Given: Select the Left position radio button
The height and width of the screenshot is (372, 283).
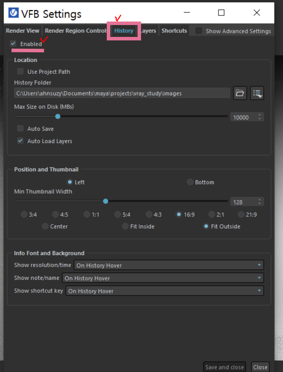Looking at the screenshot, I should (x=70, y=182).
